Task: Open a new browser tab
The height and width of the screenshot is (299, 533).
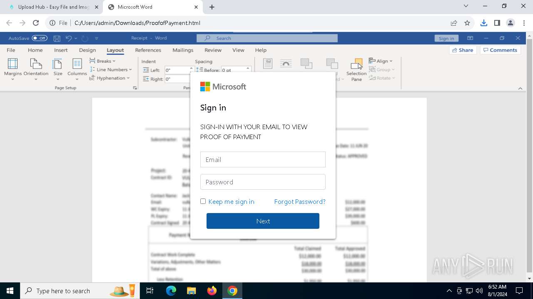Action: pos(212,7)
